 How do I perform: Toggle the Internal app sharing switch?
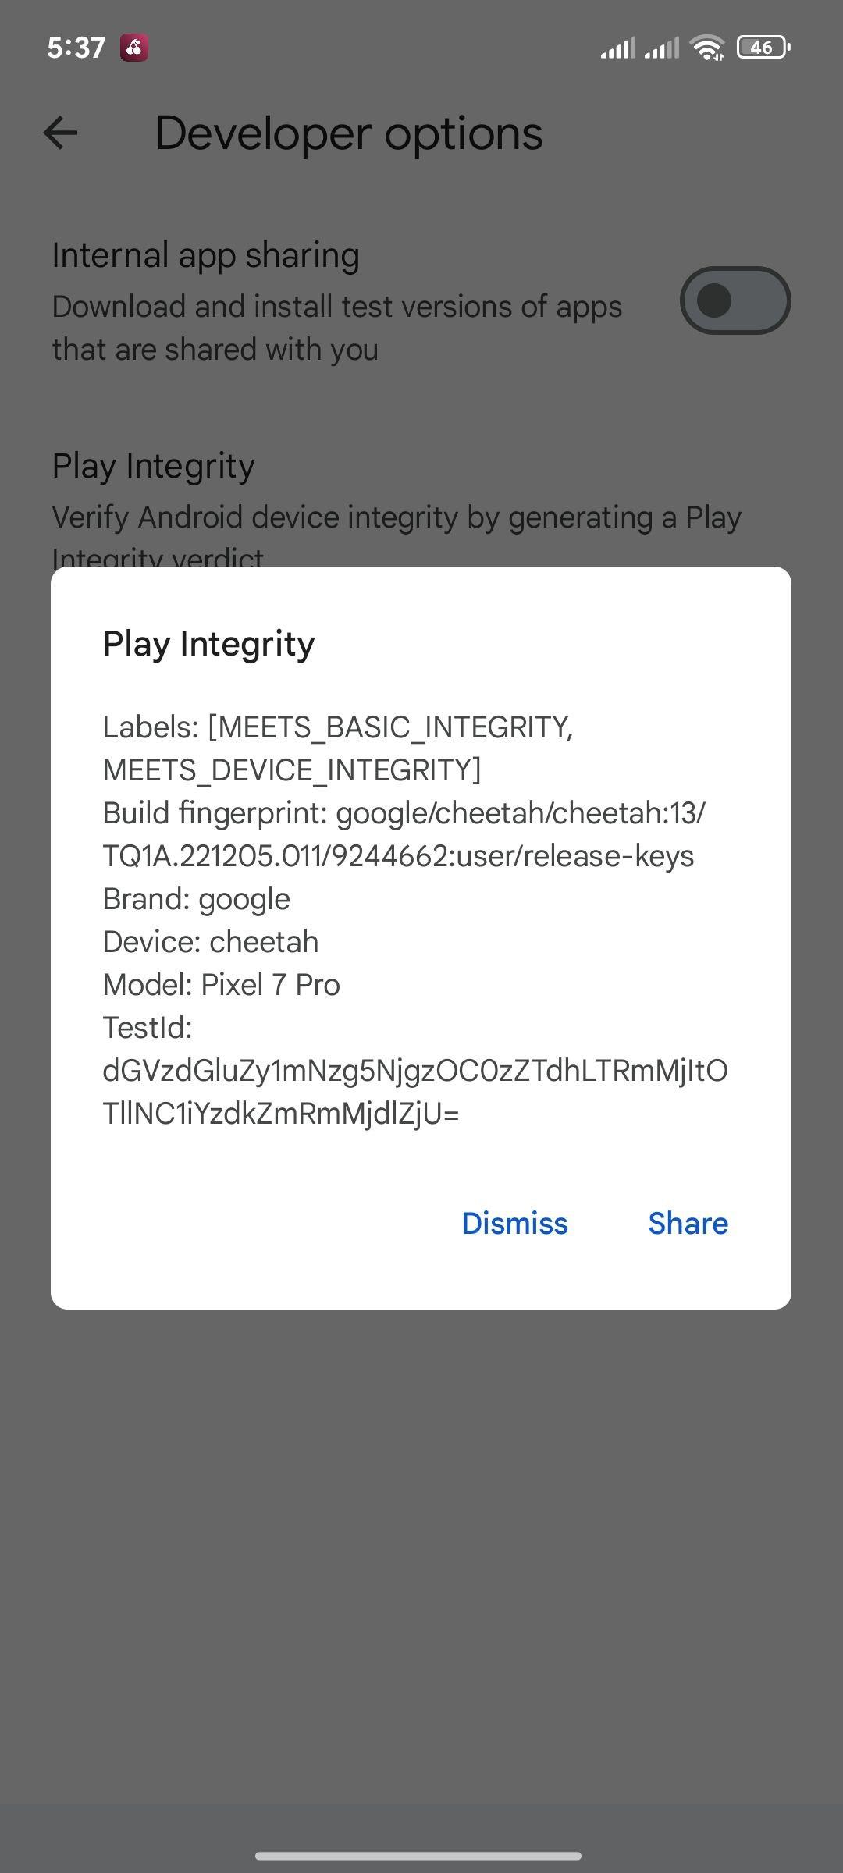click(735, 300)
